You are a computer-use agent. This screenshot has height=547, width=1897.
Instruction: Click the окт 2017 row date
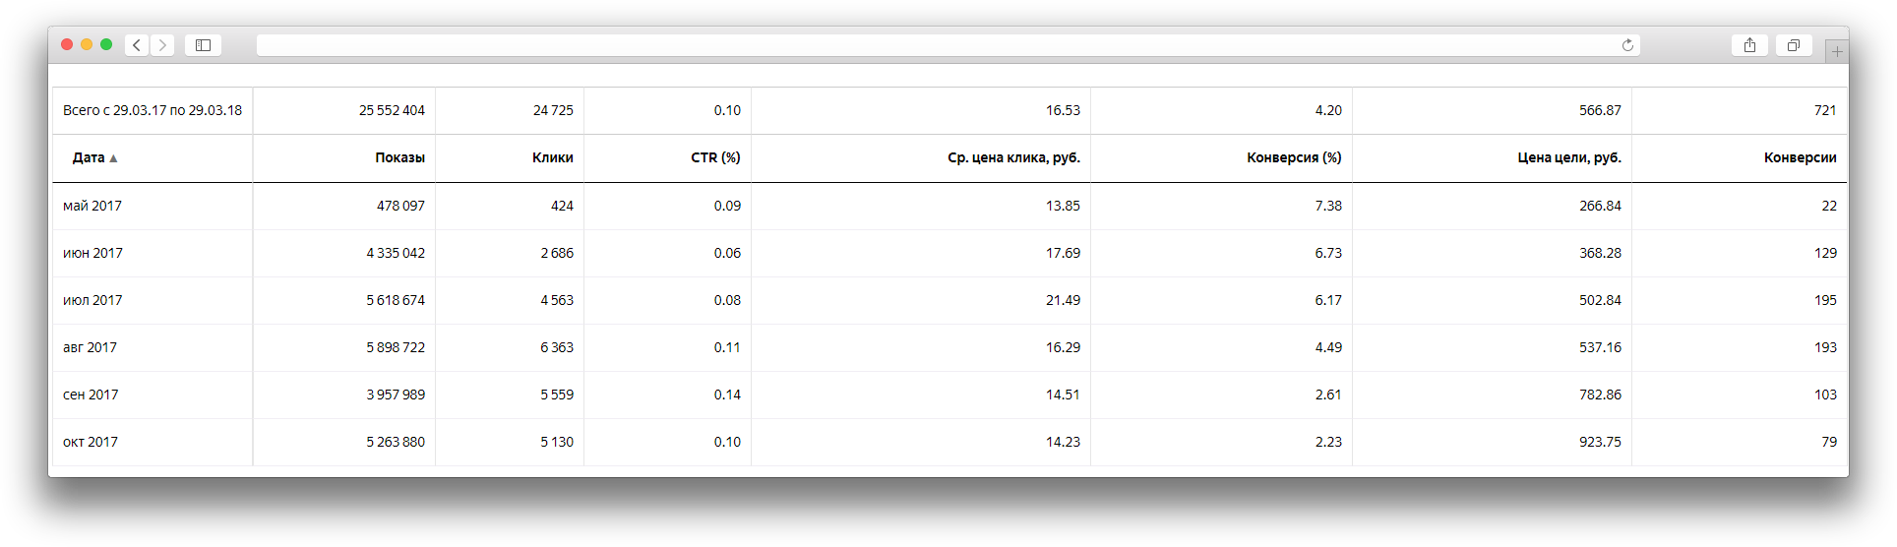click(x=91, y=442)
